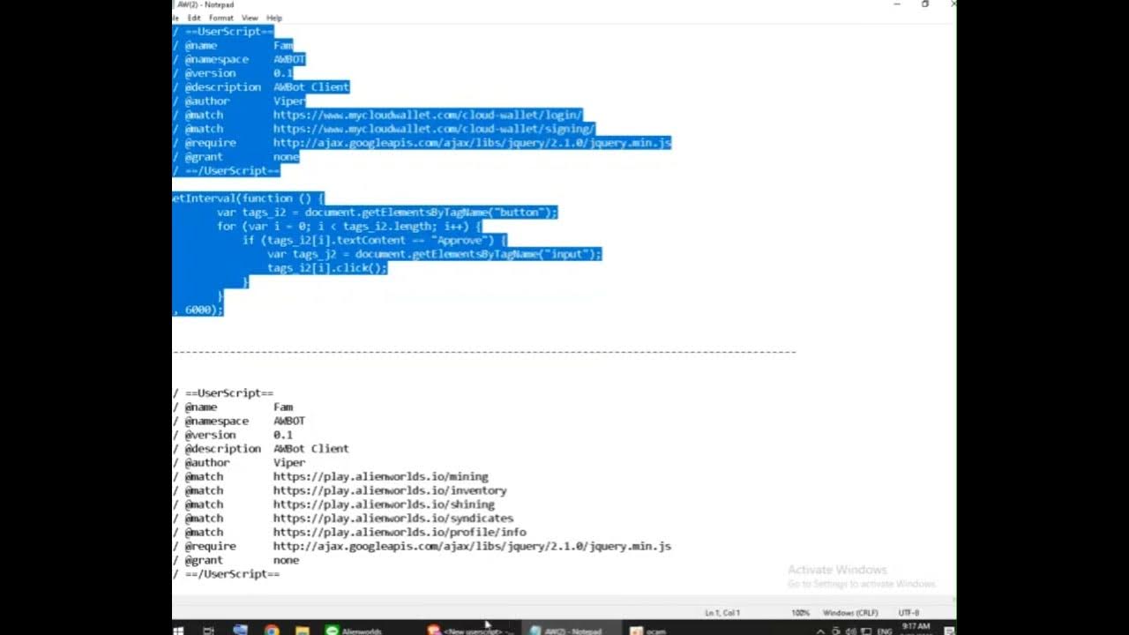
Task: Open the clock showing 9:17 AM
Action: tap(916, 629)
